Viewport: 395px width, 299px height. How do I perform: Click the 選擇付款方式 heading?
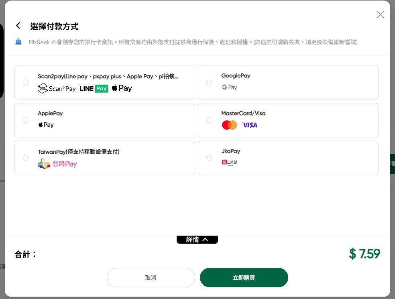pyautogui.click(x=54, y=26)
